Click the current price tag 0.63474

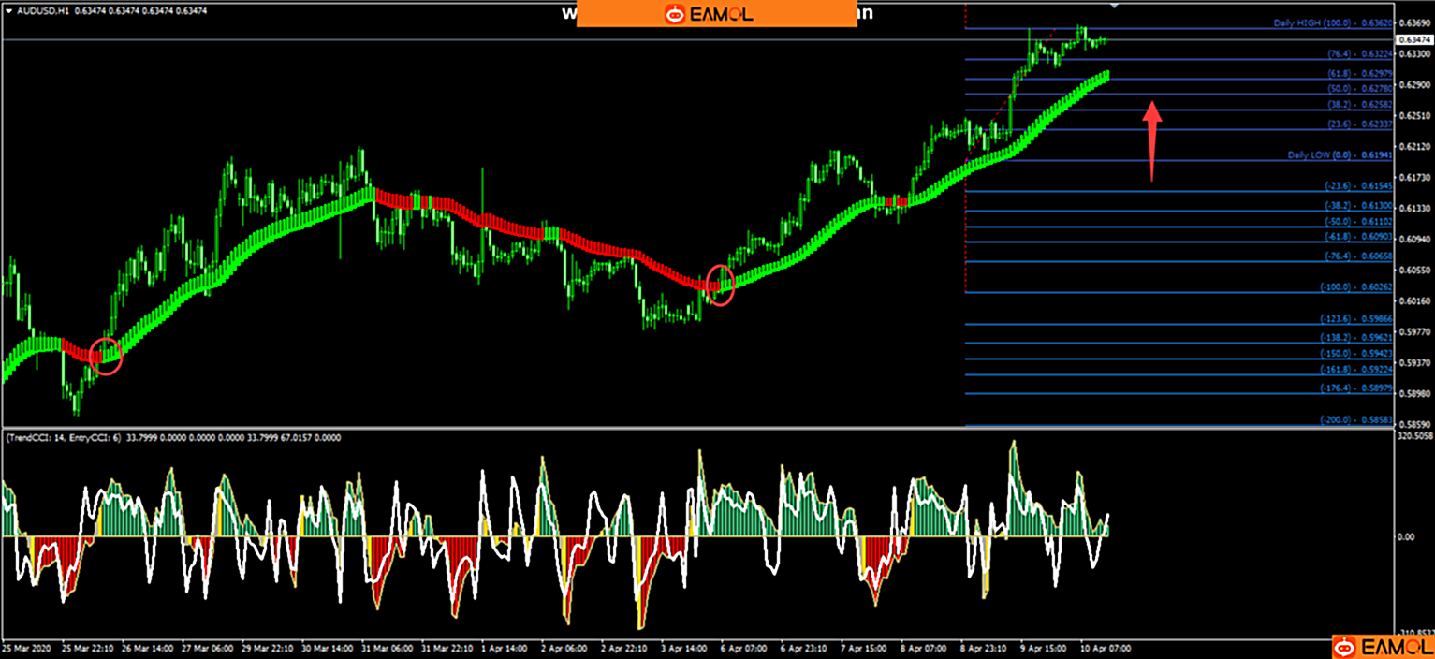pos(1413,40)
